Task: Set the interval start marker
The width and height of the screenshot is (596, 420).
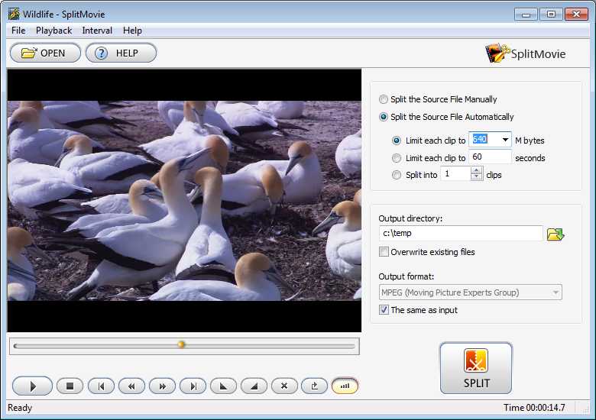Action: coord(223,386)
